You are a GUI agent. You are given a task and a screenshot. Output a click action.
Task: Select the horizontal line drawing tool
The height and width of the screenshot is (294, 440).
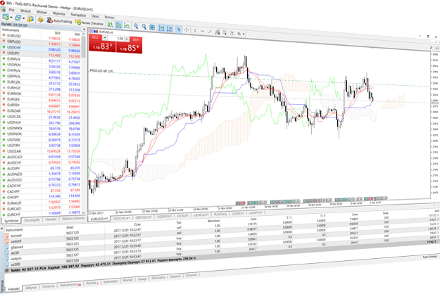[202, 31]
